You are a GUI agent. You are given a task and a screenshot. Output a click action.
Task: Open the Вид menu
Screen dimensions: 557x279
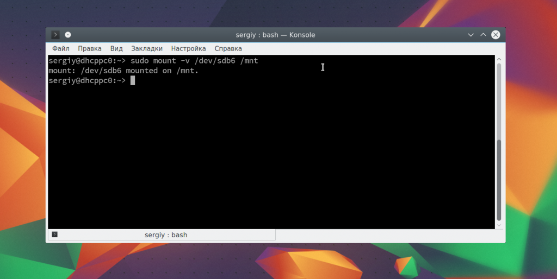click(116, 48)
